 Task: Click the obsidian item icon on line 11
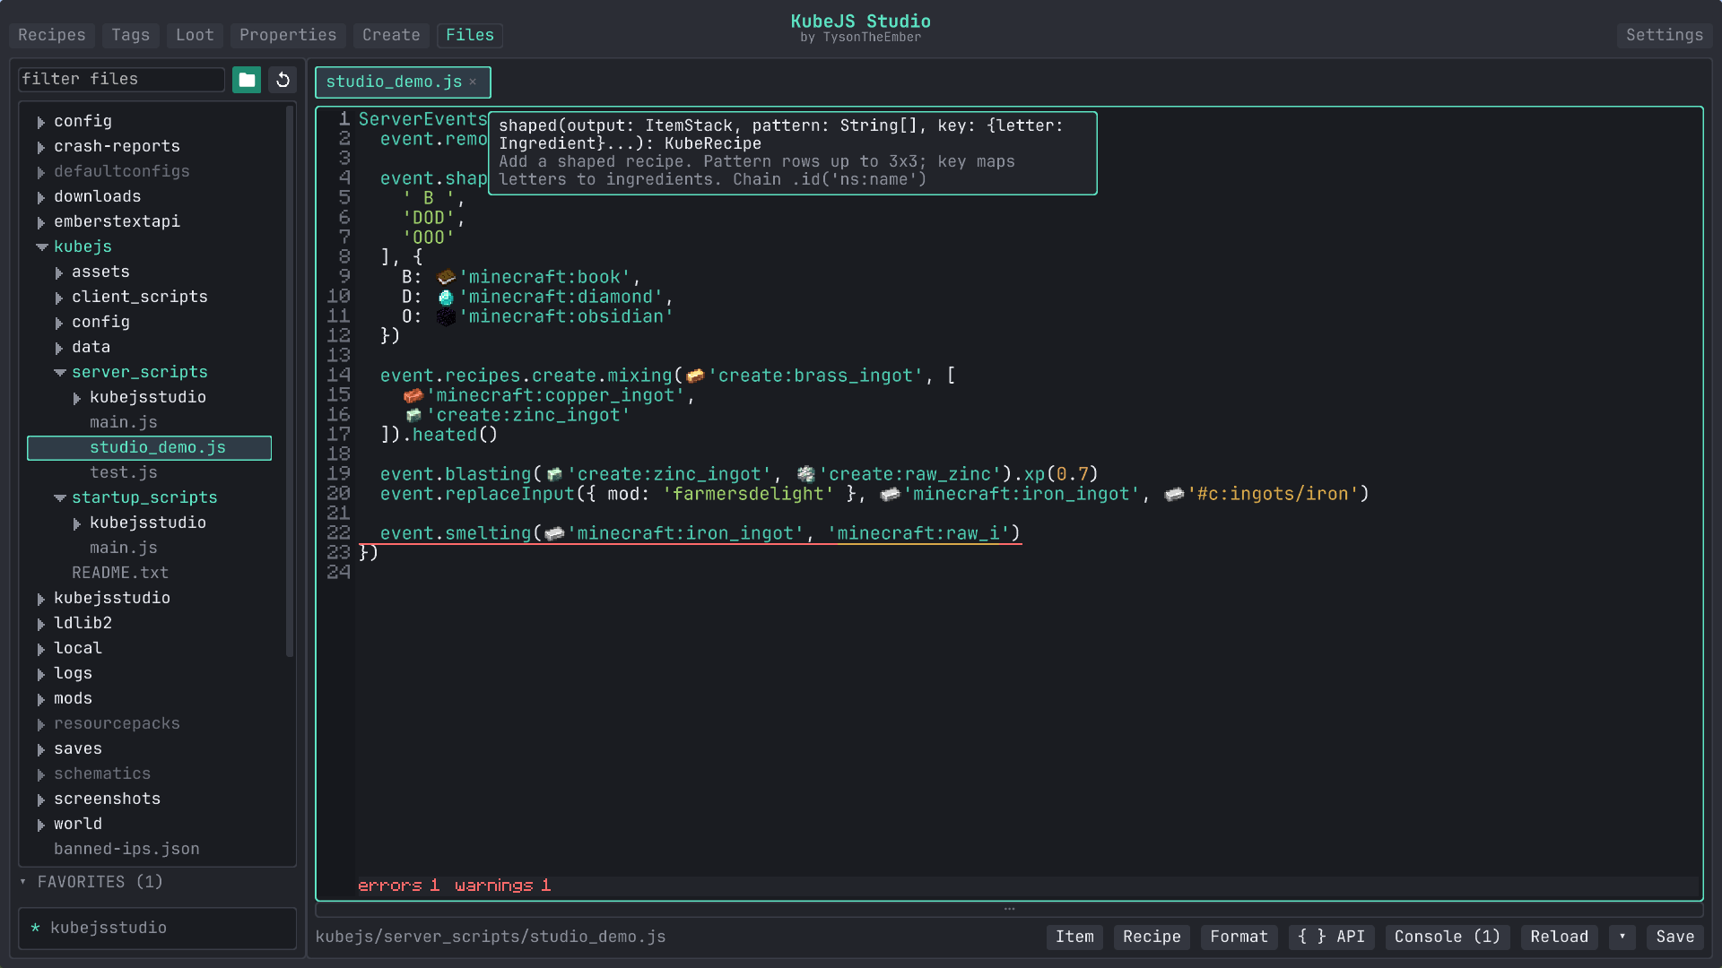pos(446,316)
